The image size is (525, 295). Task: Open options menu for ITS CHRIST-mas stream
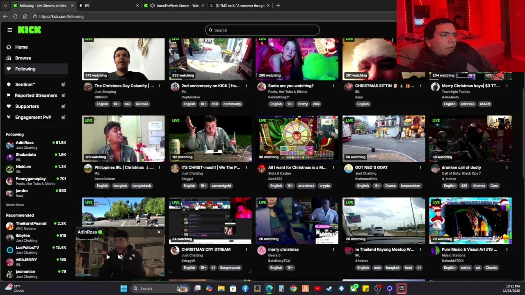pos(247,168)
